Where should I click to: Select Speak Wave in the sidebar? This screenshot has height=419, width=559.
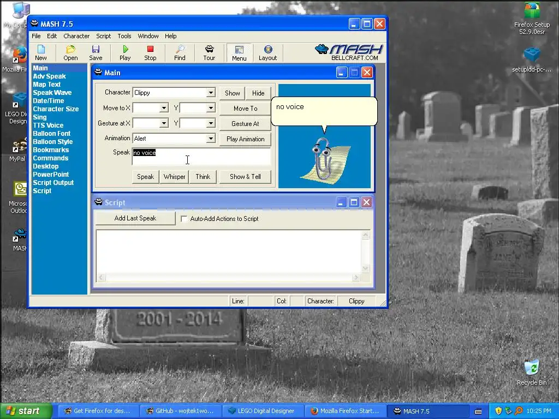click(x=52, y=93)
